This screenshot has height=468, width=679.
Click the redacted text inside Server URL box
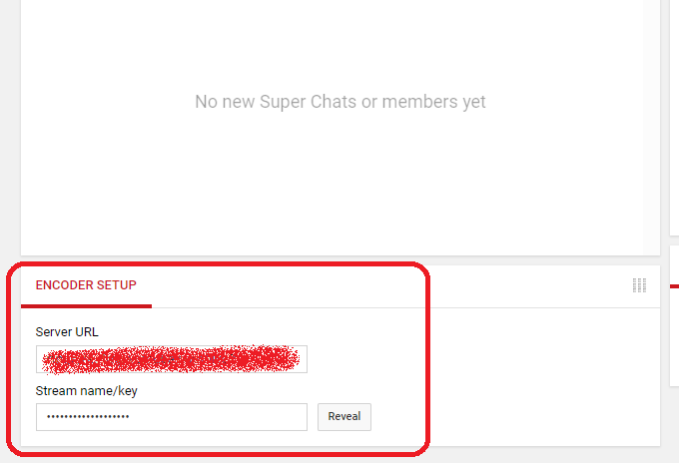170,359
